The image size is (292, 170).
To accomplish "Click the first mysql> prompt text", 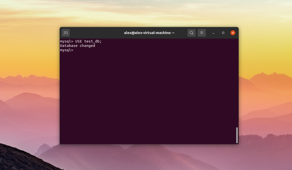I will coord(66,41).
